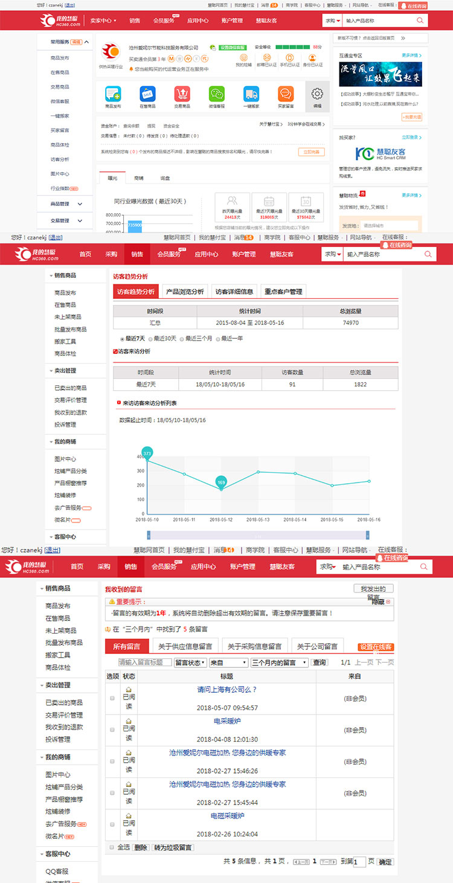This screenshot has height=883, width=453.
Task: Click the 买家留言 orange chat icon
Action: pyautogui.click(x=286, y=94)
